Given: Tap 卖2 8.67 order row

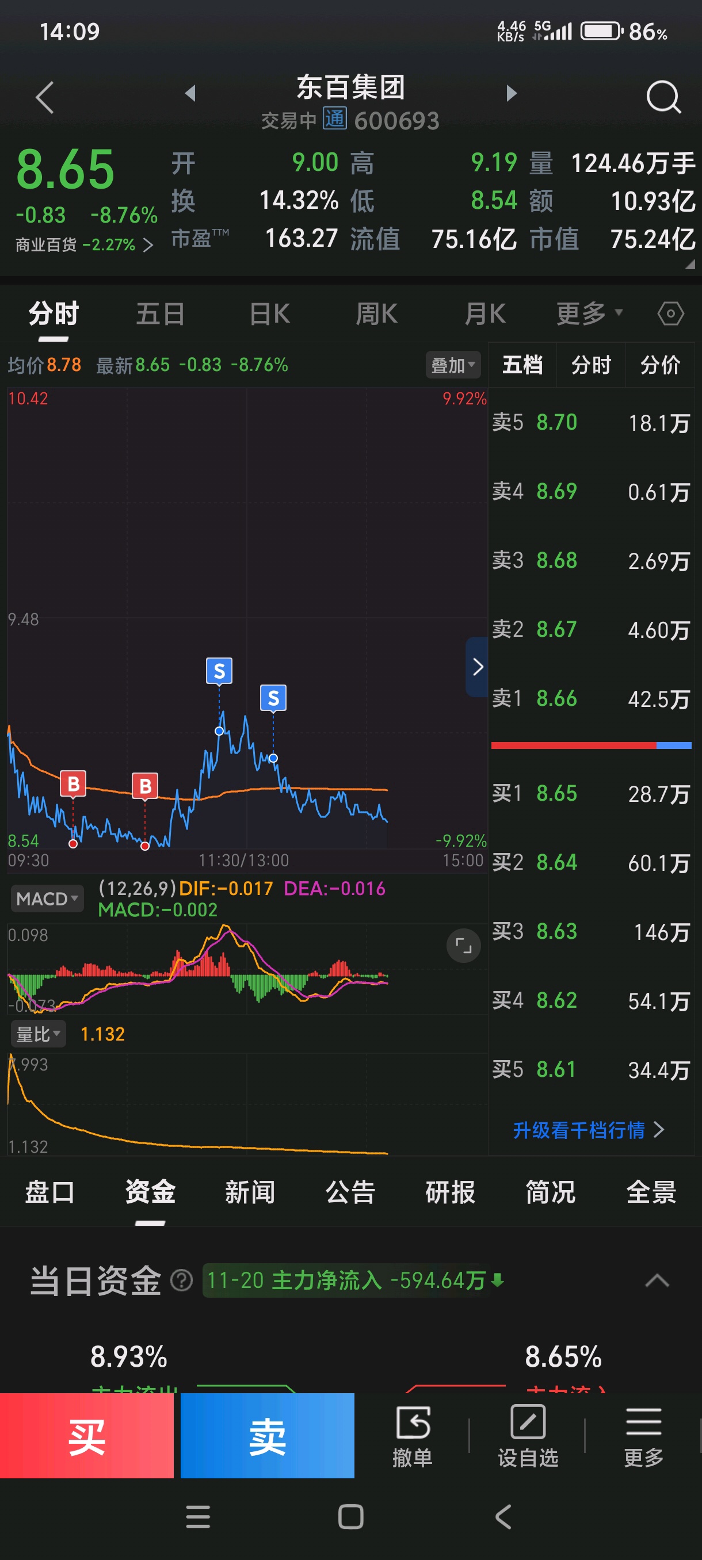Looking at the screenshot, I should point(591,630).
